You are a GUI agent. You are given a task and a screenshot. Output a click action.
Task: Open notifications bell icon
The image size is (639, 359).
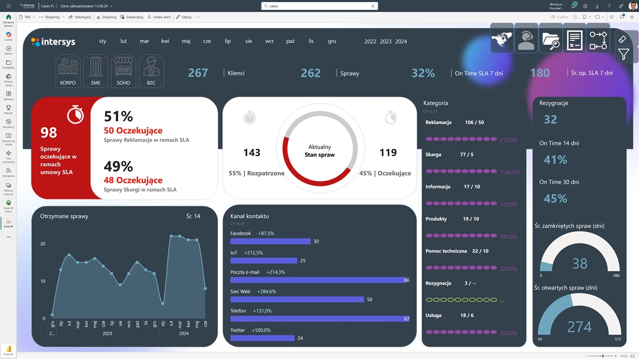point(574,6)
